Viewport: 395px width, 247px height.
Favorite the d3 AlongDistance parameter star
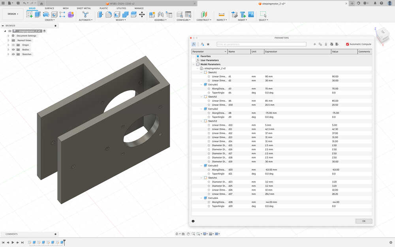tap(209, 89)
